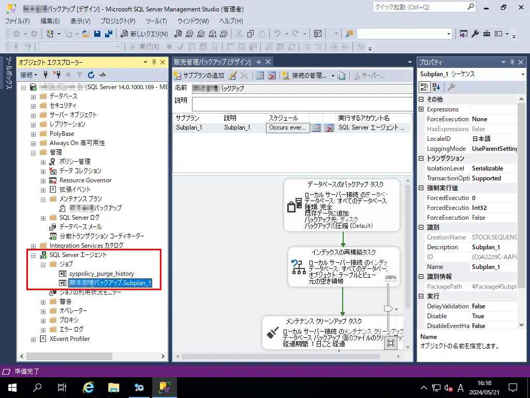Click the remove schedule icon in Subplan_1 row
The height and width of the screenshot is (398, 530).
(x=329, y=127)
